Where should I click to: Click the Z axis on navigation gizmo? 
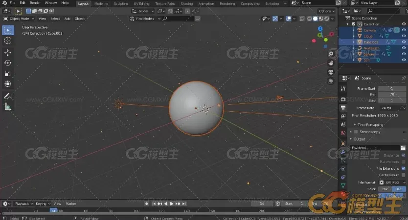point(320,29)
